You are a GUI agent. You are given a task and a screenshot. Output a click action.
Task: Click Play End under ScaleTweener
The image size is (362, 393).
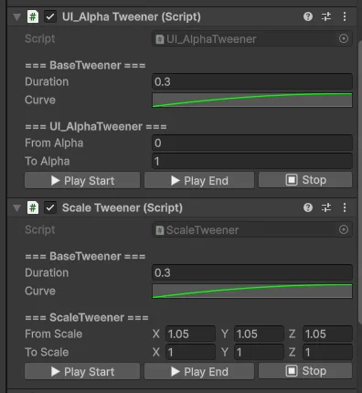tap(199, 371)
